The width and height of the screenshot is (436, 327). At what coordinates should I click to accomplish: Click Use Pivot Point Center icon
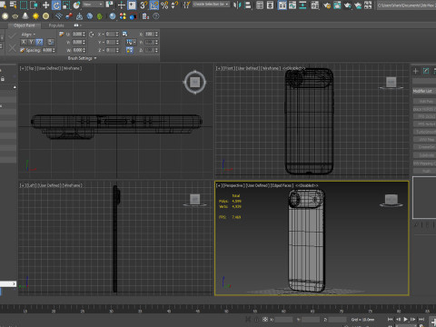click(x=109, y=5)
